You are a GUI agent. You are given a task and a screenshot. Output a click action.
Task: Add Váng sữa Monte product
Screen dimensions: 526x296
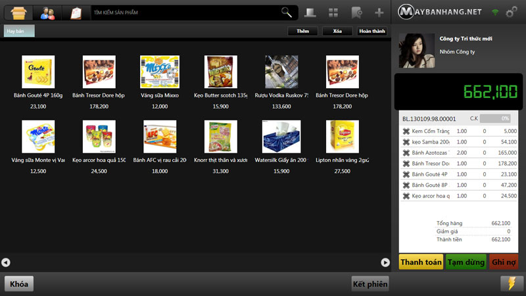pos(38,137)
